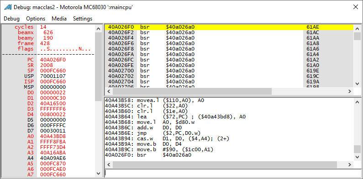This screenshot has width=363, height=179.
Task: Click the registers panel scroll up arrow
Action: [x=98, y=29]
